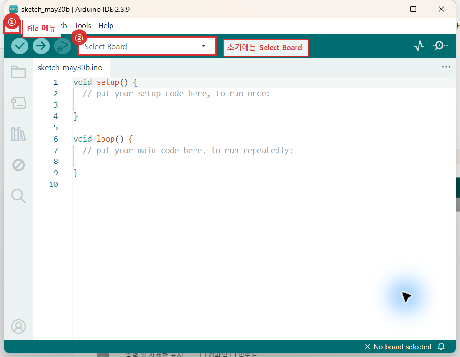Click No board selected status text
This screenshot has width=460, height=357.
[x=402, y=347]
